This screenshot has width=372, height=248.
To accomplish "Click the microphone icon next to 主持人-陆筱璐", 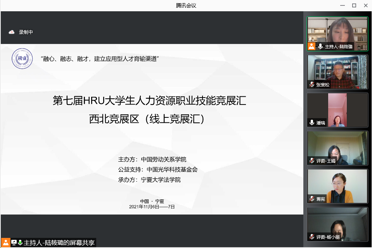I will (320, 46).
